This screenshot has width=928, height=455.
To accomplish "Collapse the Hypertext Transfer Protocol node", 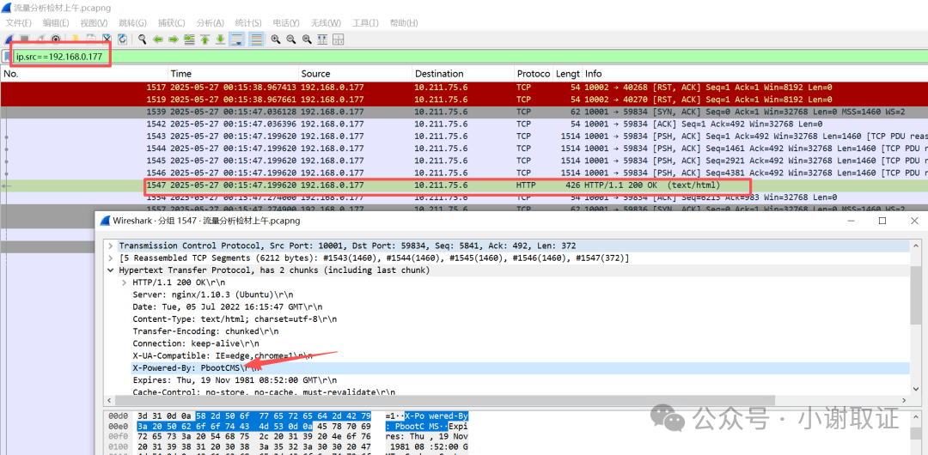I will pyautogui.click(x=110, y=270).
